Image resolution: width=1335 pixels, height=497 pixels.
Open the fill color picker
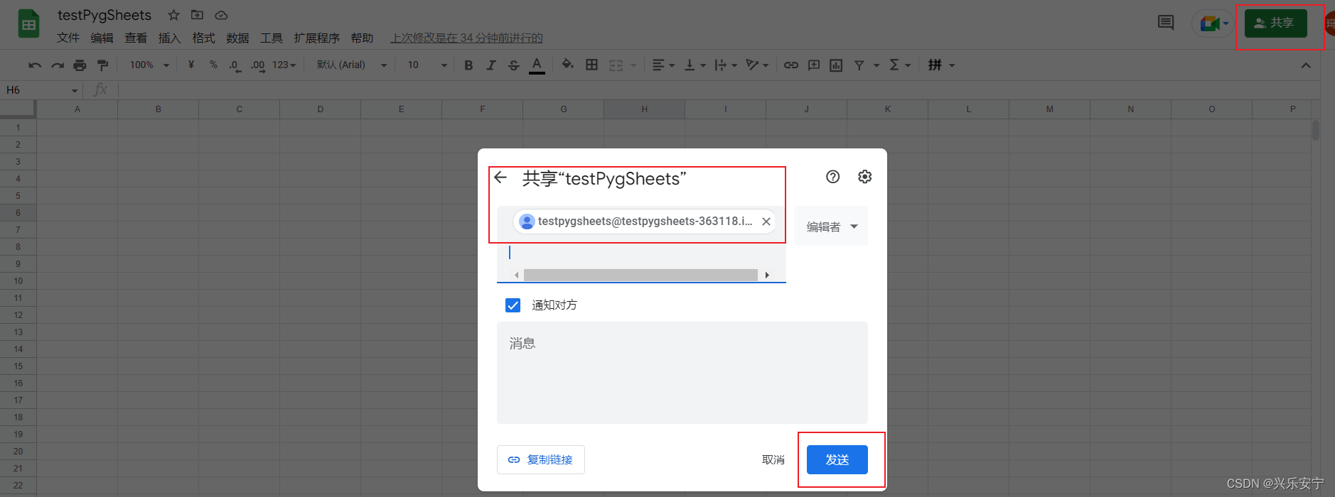(567, 65)
